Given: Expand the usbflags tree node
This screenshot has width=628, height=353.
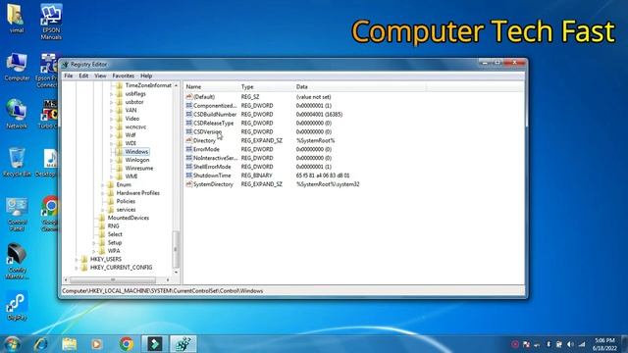Looking at the screenshot, I should 111,94.
